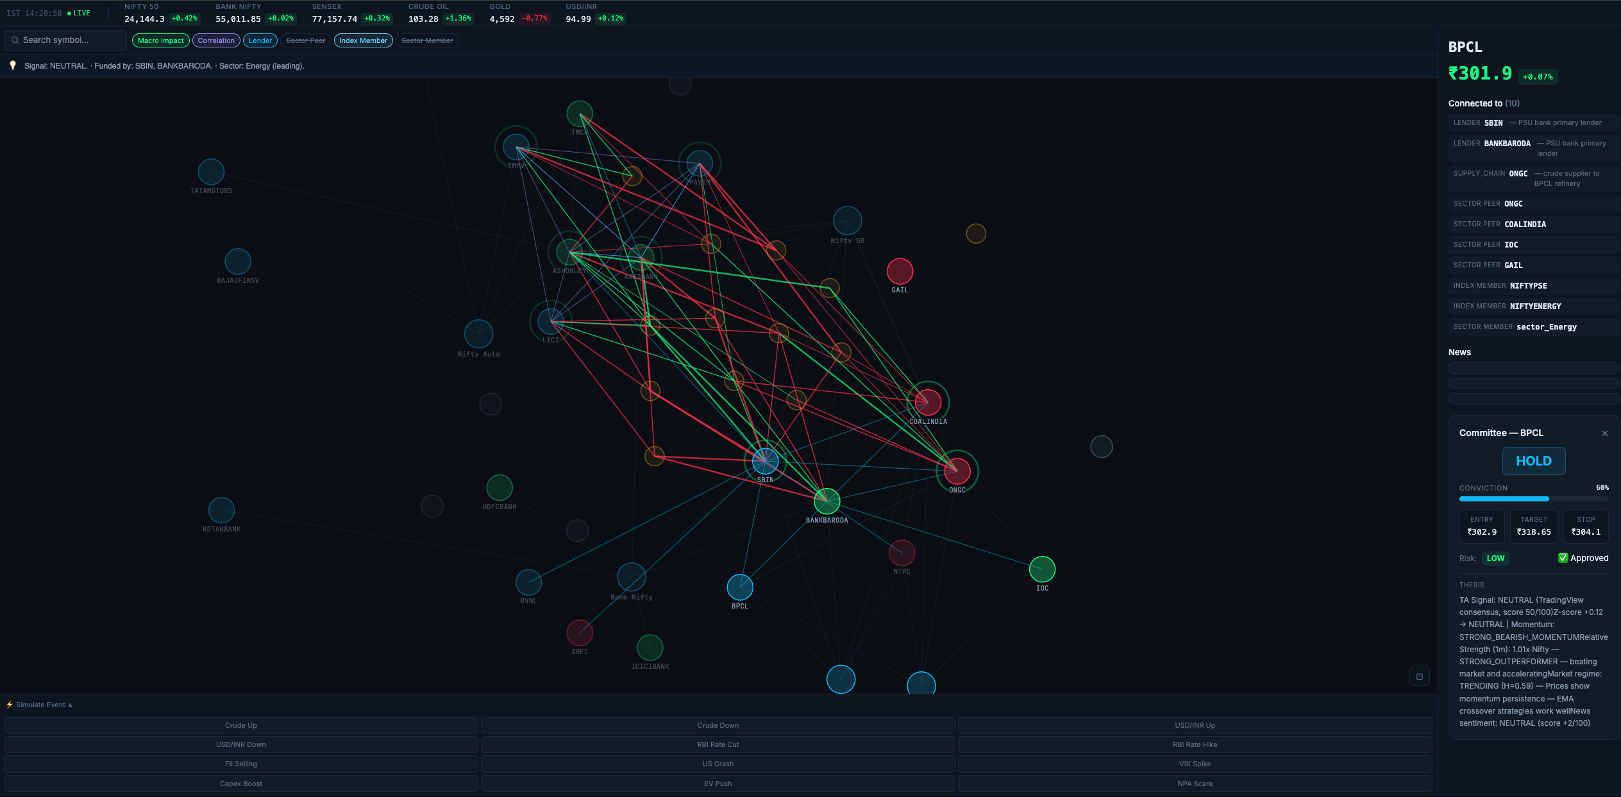Simulate the RBI Rate Cut event
Image resolution: width=1621 pixels, height=797 pixels.
coord(718,744)
